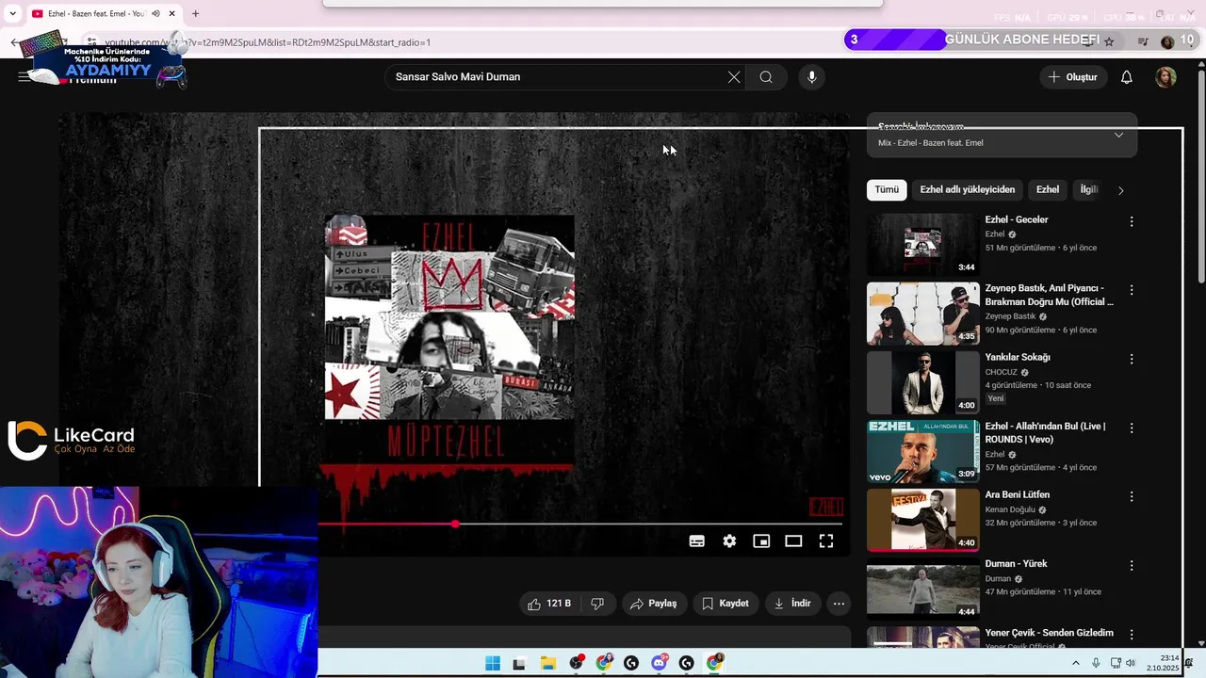
Task: Open OBS Studio from the taskbar
Action: coord(576,663)
